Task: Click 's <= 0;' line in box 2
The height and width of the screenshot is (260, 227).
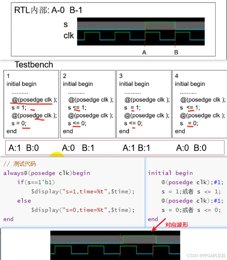Action: (x=77, y=123)
